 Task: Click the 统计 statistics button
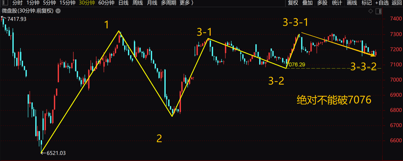(x=337, y=3)
